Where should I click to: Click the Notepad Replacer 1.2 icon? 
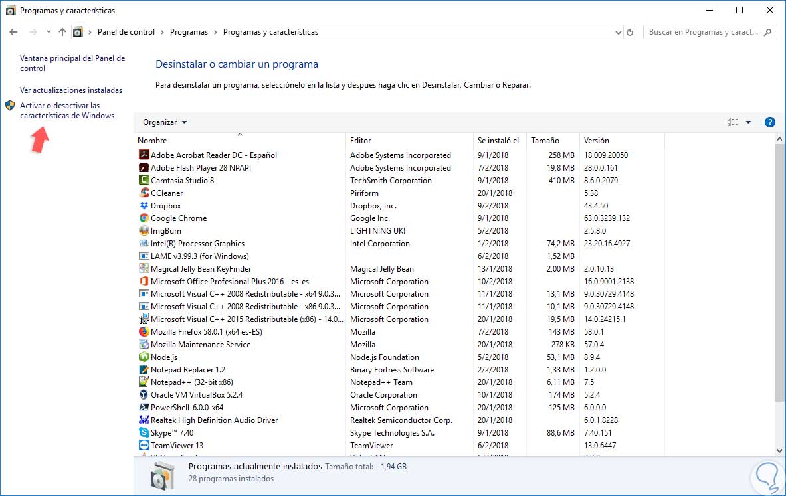(x=144, y=369)
